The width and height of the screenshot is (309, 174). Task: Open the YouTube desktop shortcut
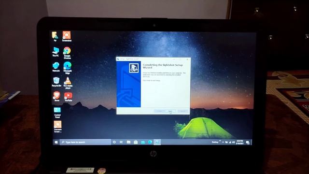pyautogui.click(x=68, y=97)
